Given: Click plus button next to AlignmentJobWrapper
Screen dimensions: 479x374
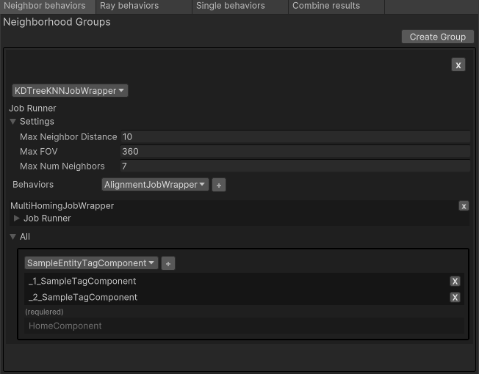Looking at the screenshot, I should [218, 186].
